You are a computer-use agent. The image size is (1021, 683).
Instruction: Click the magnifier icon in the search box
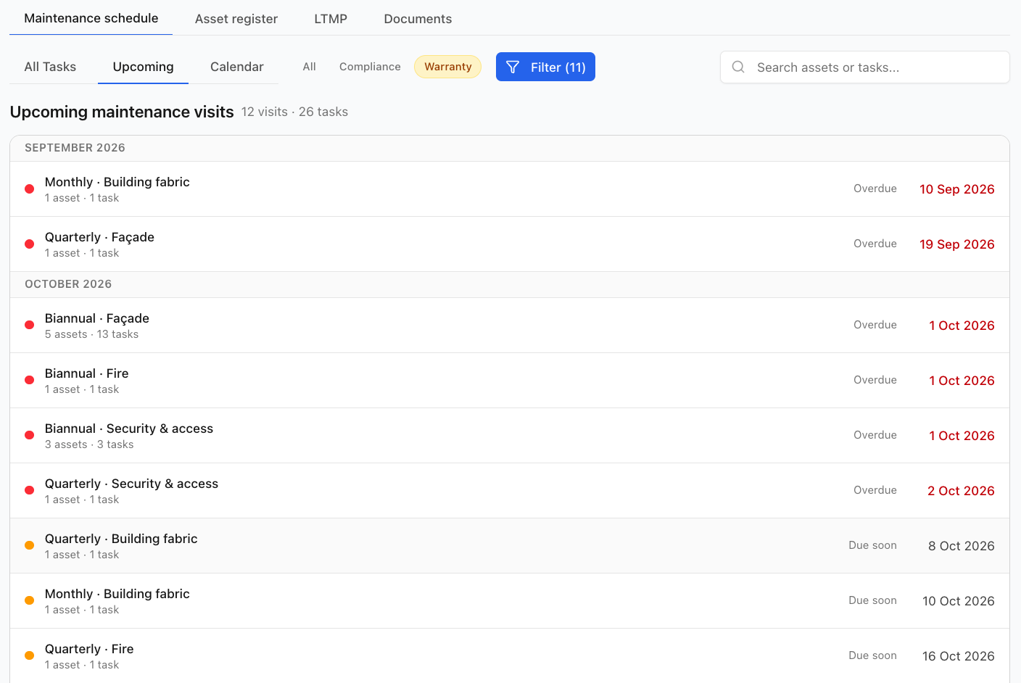(x=738, y=67)
